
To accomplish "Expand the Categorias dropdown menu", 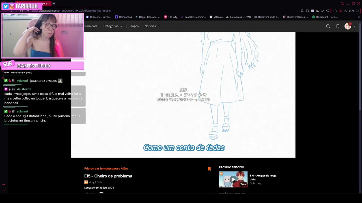I will click(113, 26).
